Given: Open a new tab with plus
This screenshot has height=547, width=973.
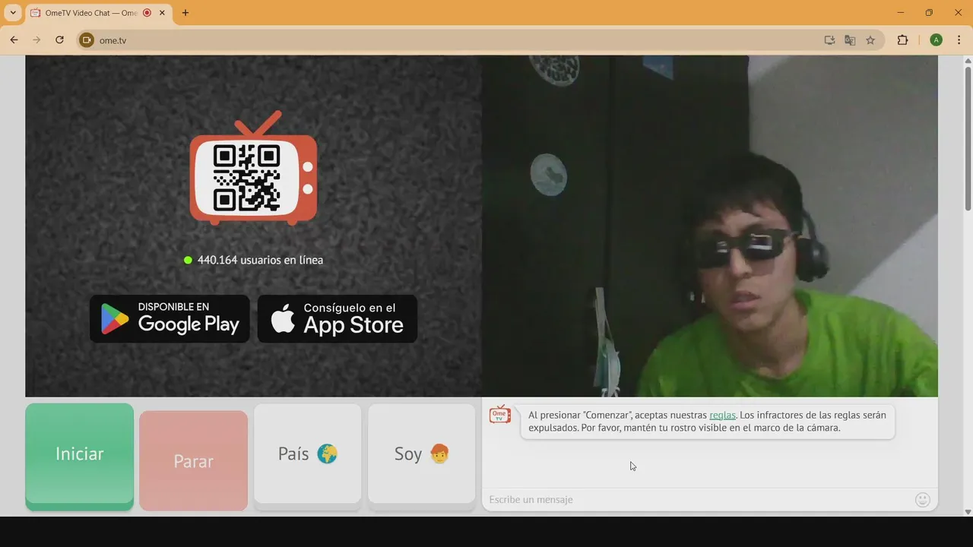Looking at the screenshot, I should tap(185, 13).
